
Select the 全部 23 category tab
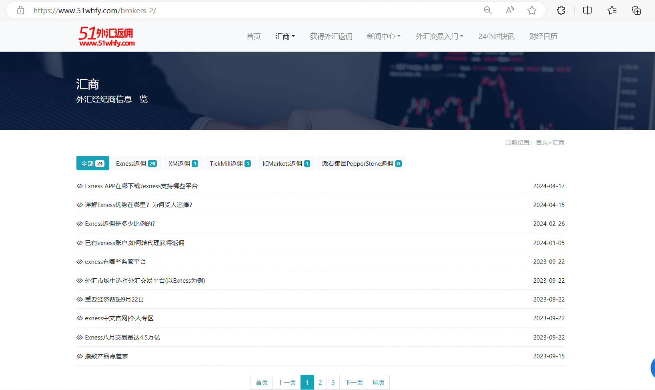pos(93,163)
